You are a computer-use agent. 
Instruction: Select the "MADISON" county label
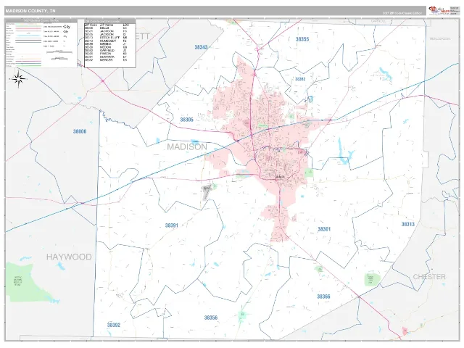pos(187,146)
